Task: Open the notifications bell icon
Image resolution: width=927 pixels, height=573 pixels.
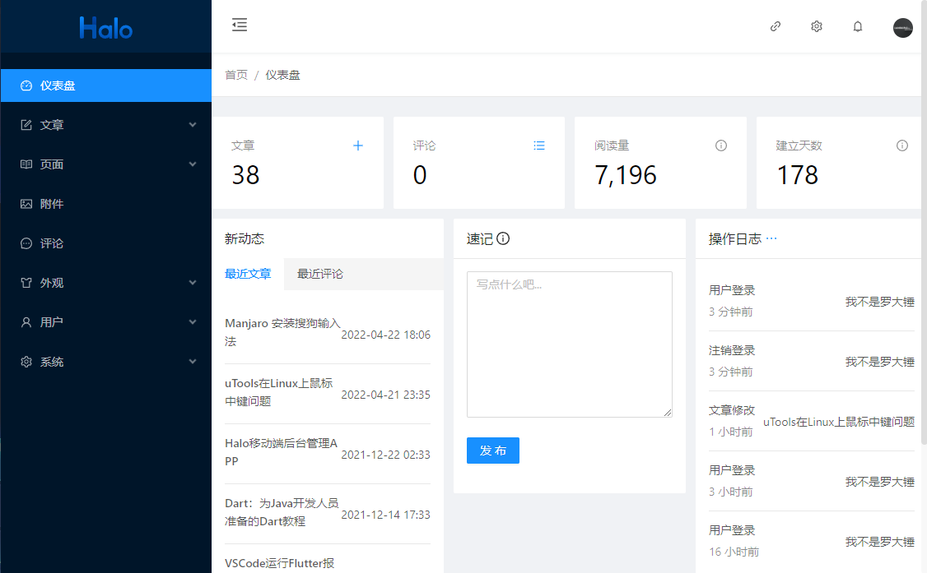Action: [x=858, y=26]
